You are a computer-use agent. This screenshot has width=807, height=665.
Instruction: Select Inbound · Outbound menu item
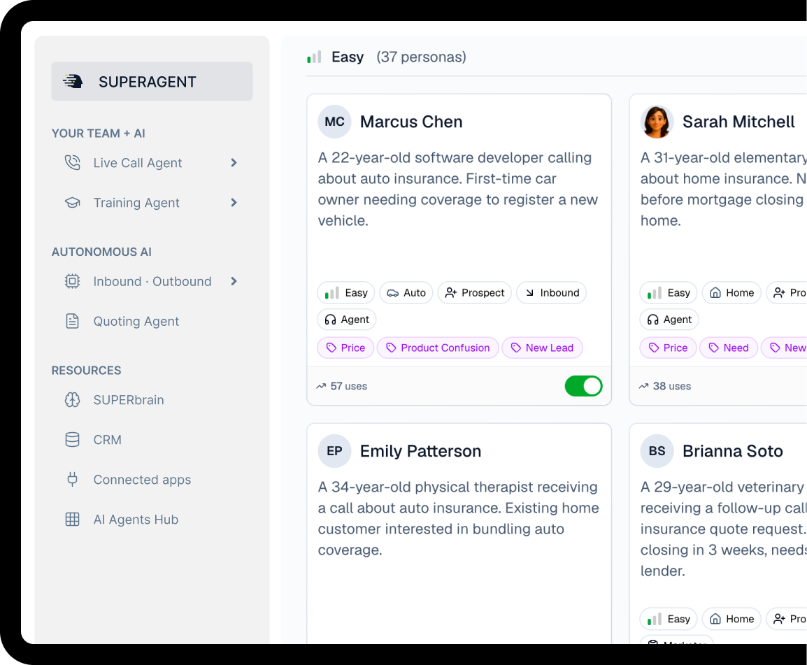click(152, 282)
